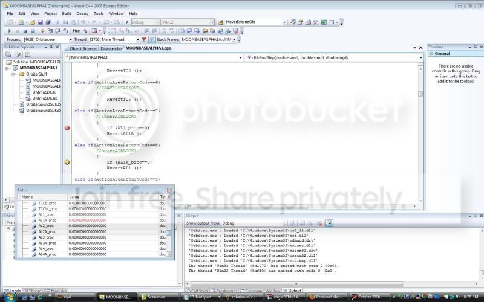Viewport: 484px width, 302px height.
Task: Toggle Show Threads in Source button
Action: point(152,39)
